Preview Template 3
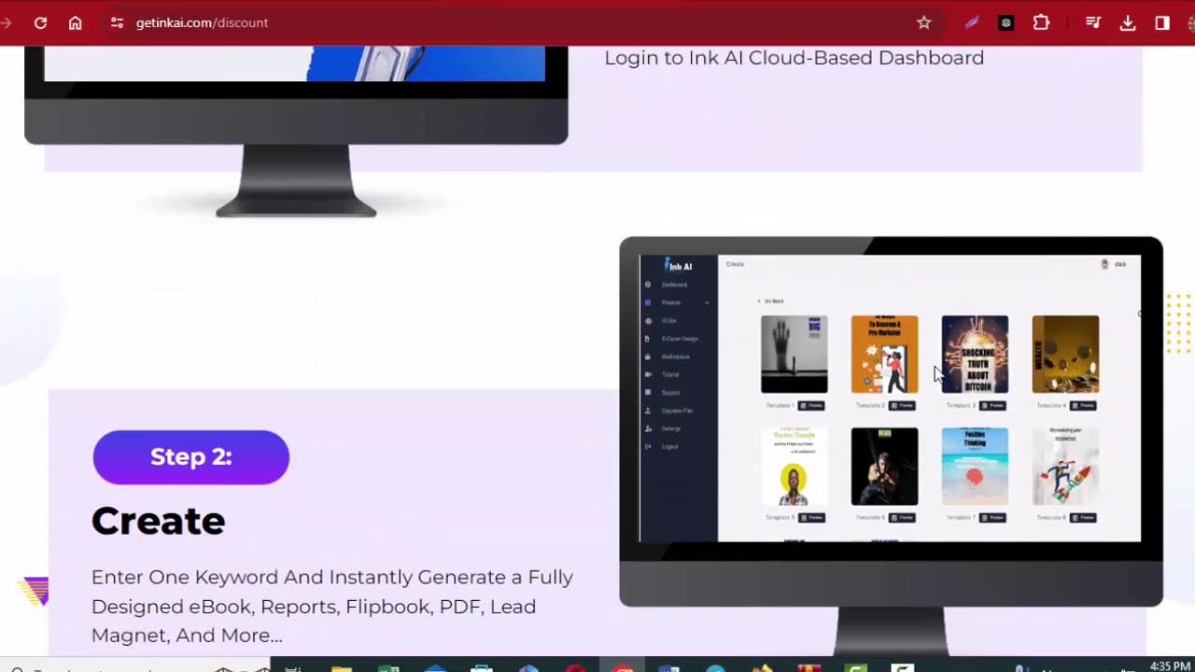 pos(992,406)
